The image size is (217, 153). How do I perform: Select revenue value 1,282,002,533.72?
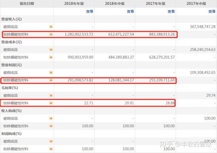coord(76,34)
